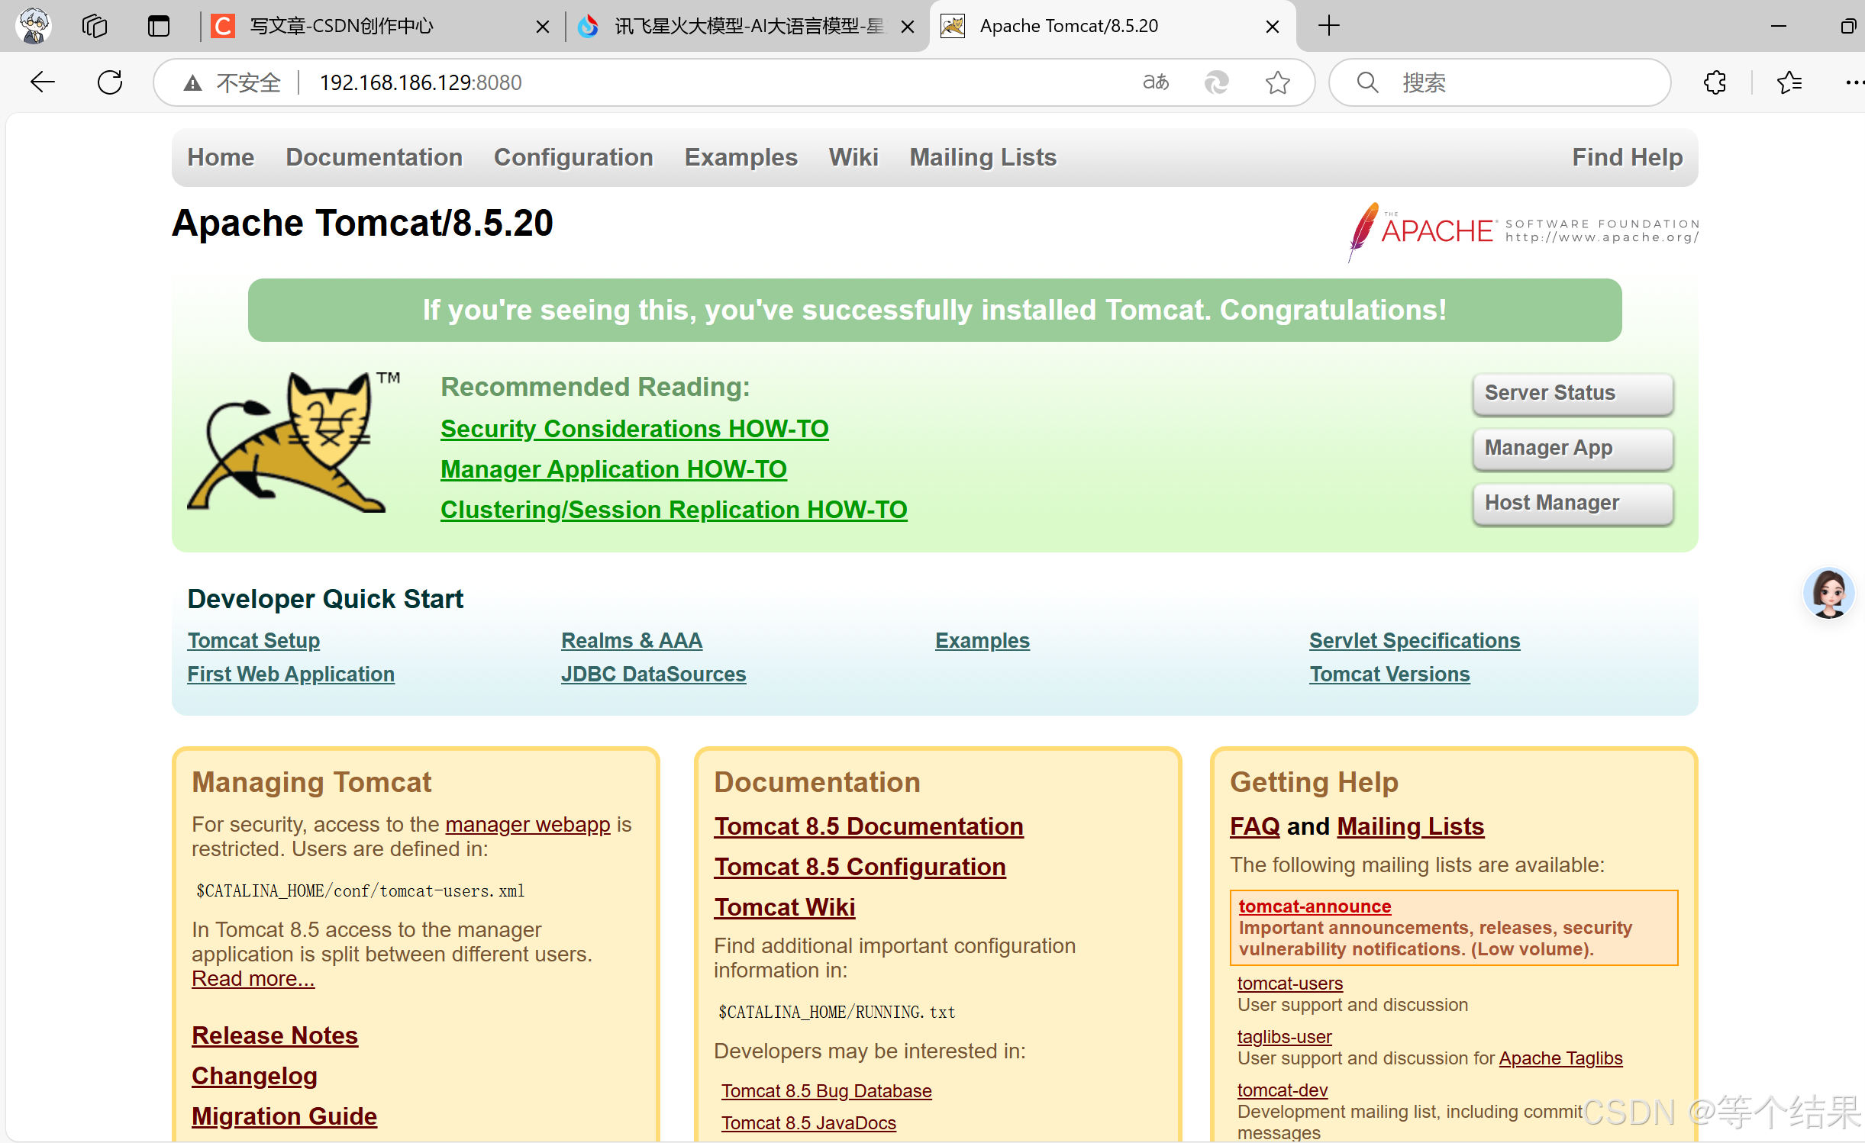Add this page to favorites star
This screenshot has height=1143, width=1865.
click(1277, 82)
